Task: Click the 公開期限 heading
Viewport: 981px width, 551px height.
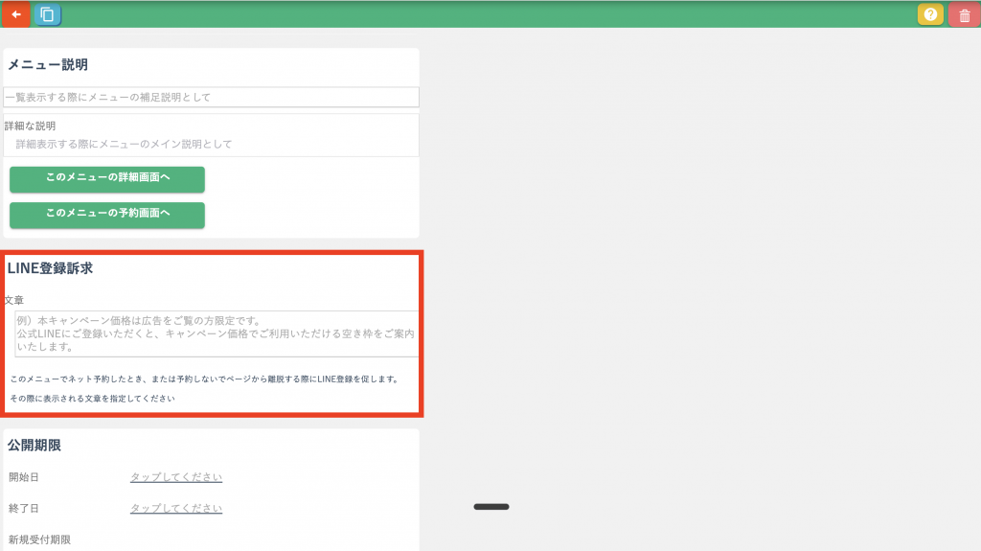Action: [x=34, y=446]
